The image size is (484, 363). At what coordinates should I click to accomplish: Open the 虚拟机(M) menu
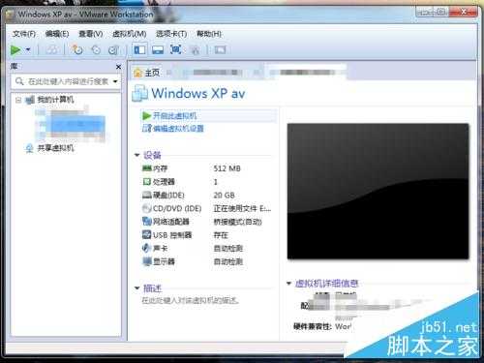pos(129,34)
